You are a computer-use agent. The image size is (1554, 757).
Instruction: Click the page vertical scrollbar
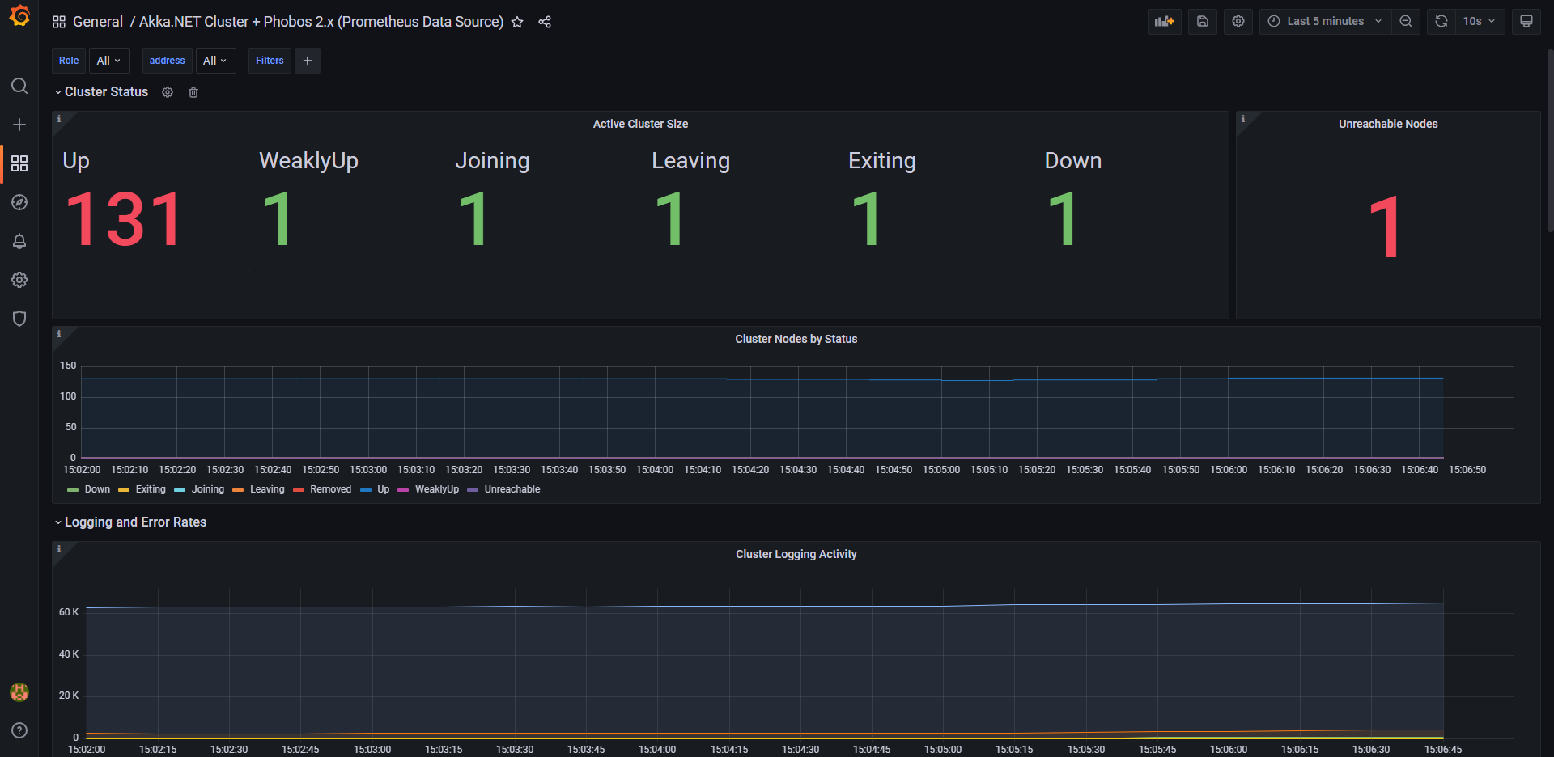[1550, 142]
